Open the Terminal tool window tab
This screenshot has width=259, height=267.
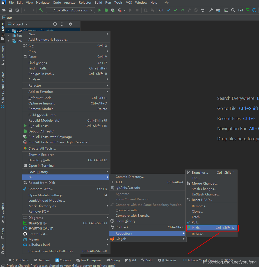[x=43, y=260]
